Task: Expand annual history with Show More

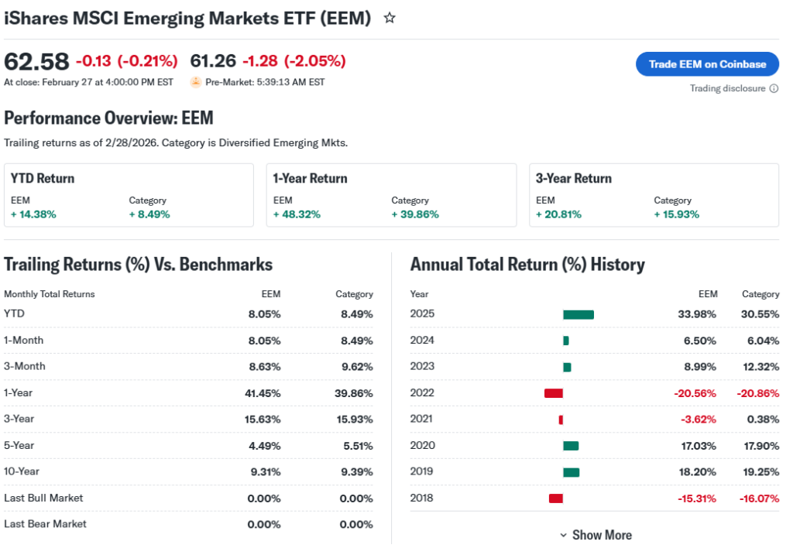Action: 595,535
